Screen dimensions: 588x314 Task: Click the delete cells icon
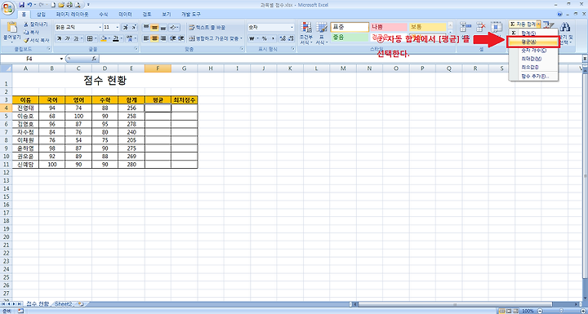click(x=481, y=27)
